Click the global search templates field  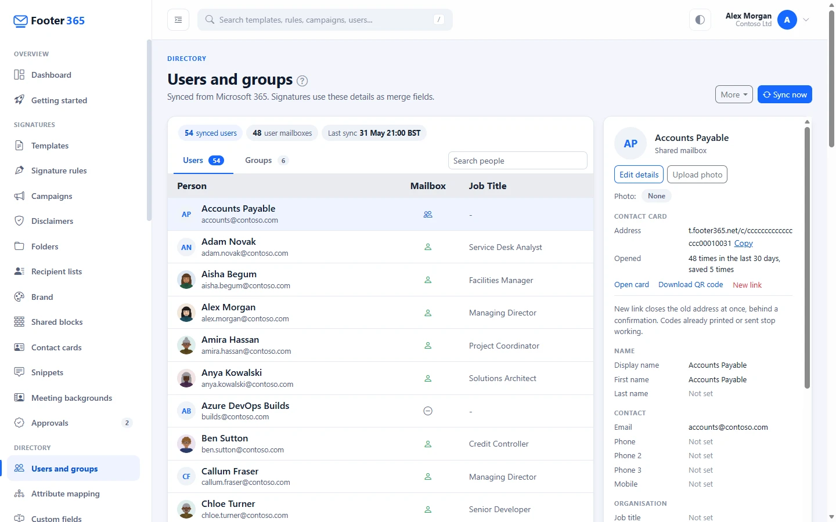[x=325, y=20]
